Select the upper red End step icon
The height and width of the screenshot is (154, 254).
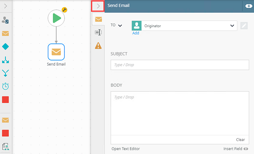pos(5,100)
